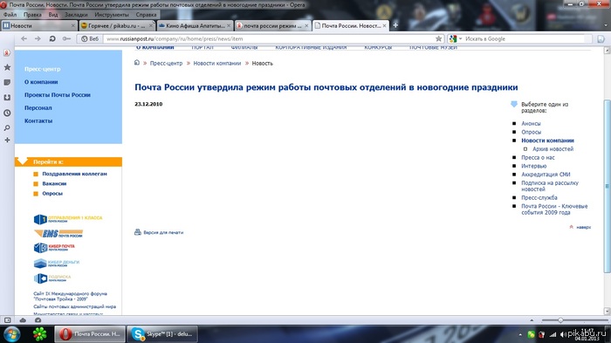Viewport: 611px width, 343px height.
Task: Reload the page with the refresh icon
Action: (x=52, y=38)
